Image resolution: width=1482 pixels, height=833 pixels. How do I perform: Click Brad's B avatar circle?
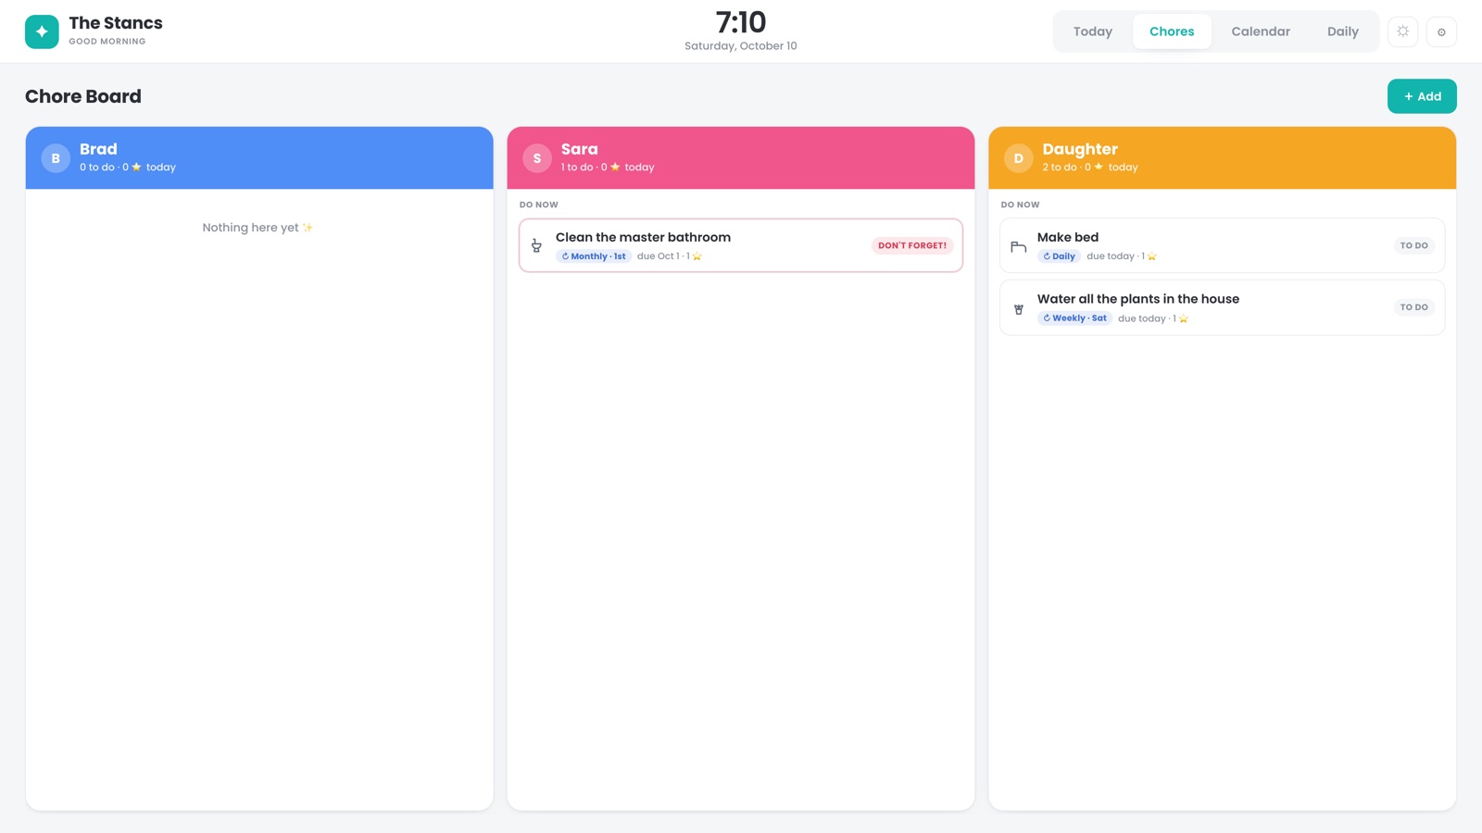[x=56, y=158]
